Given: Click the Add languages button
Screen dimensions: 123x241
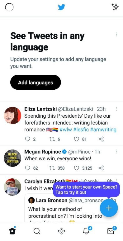Looking at the screenshot, I should (35, 83).
